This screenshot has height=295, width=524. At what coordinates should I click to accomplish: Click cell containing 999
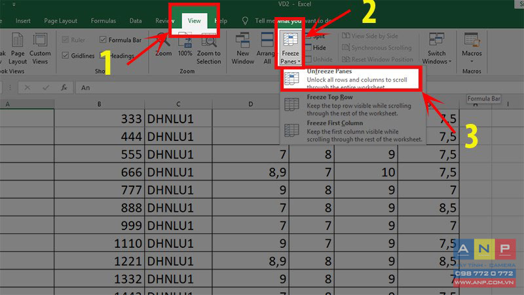coord(100,226)
